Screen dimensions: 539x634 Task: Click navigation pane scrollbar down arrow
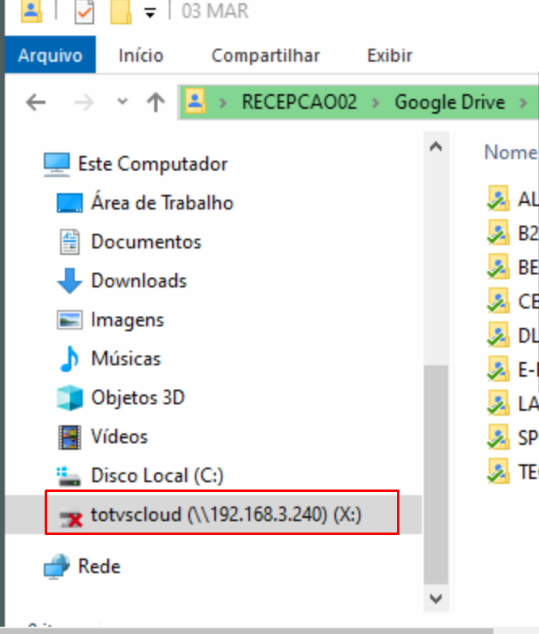coord(436,598)
